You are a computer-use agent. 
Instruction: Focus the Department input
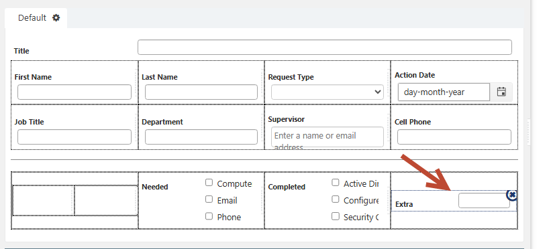pos(201,137)
